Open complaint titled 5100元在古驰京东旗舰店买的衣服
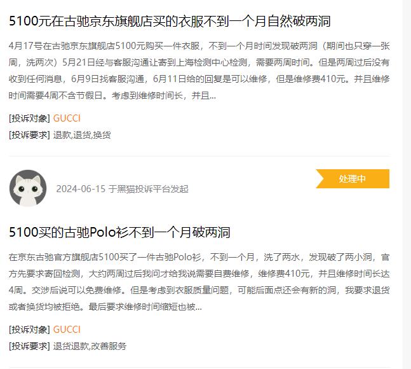 point(170,21)
